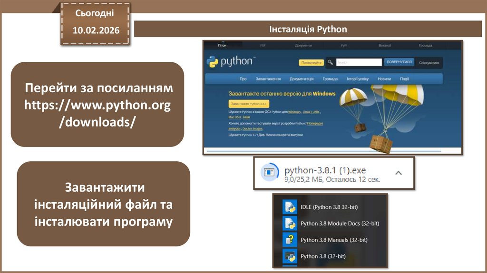Select the PSF top tab
The height and width of the screenshot is (273, 487).
(x=263, y=45)
